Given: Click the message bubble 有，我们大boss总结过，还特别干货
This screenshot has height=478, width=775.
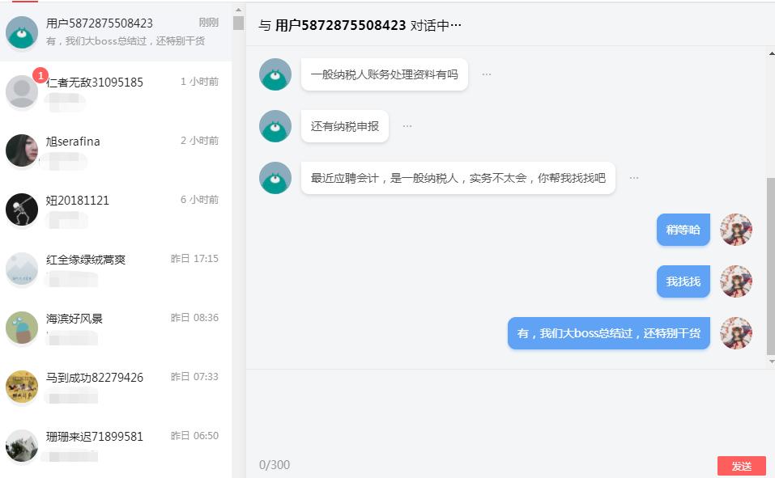Looking at the screenshot, I should [609, 332].
